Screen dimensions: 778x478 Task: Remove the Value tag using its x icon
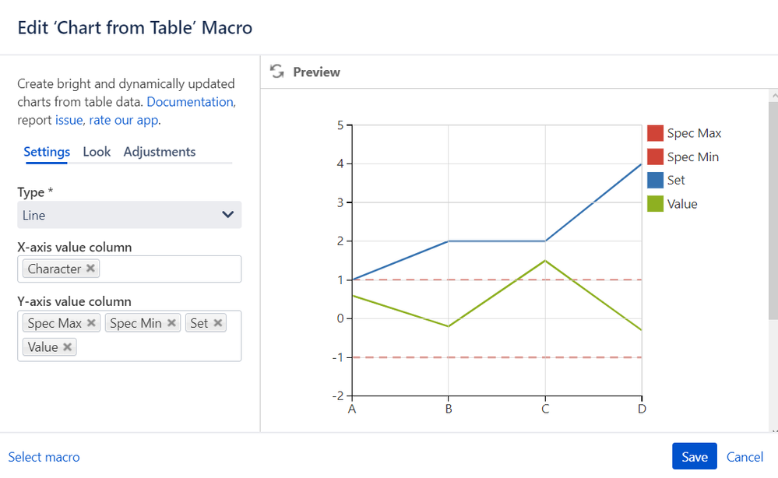(68, 347)
